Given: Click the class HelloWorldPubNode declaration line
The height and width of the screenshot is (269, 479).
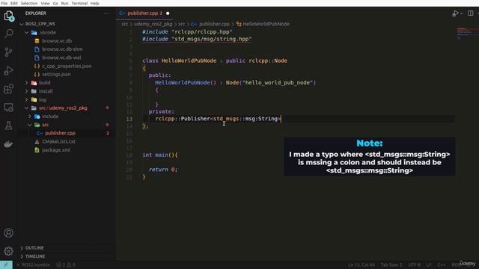Looking at the screenshot, I should pos(215,61).
